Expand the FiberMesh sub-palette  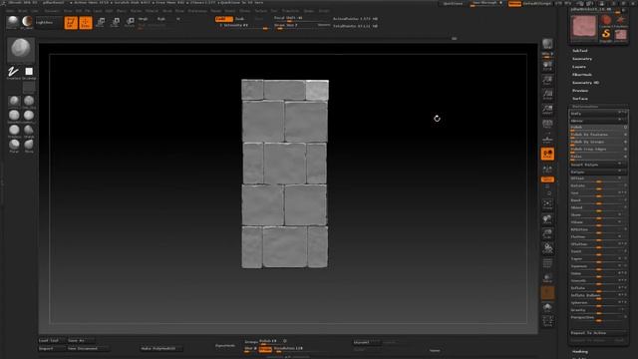pyautogui.click(x=582, y=75)
